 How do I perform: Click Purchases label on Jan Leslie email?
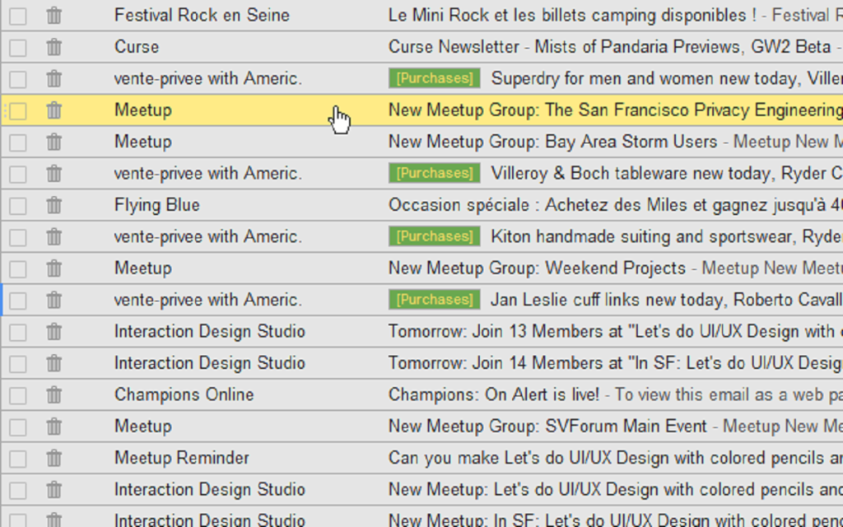(434, 300)
